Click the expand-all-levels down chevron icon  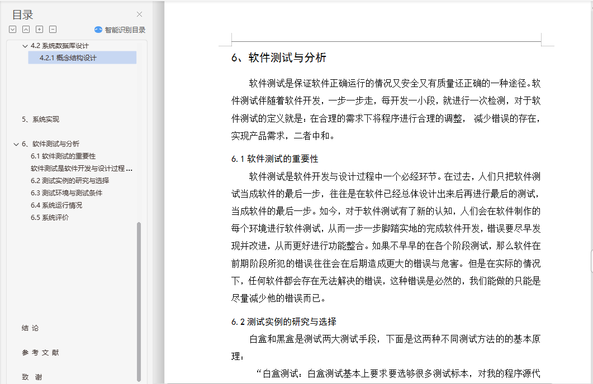point(12,30)
